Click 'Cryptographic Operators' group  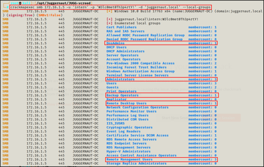pos(129,128)
